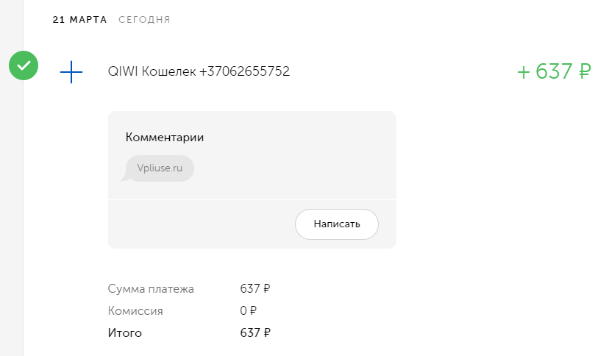Screen dimensions: 609x356
Task: Select the 637 ₽ payment sum value
Action: pyautogui.click(x=254, y=288)
